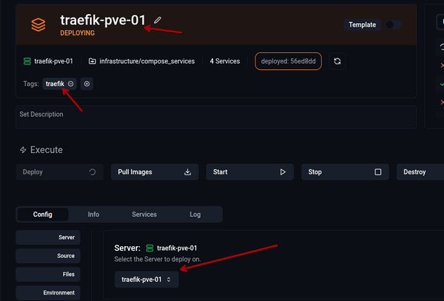The width and height of the screenshot is (444, 301).
Task: Click the square stop icon on Stop
Action: [x=378, y=172]
